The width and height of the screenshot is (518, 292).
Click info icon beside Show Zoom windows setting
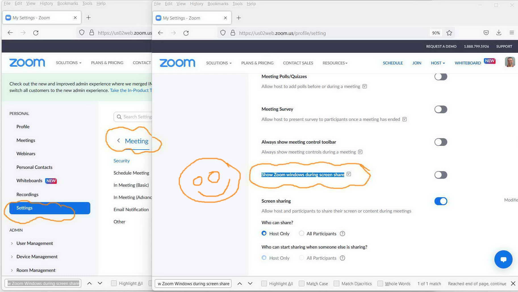tap(349, 174)
